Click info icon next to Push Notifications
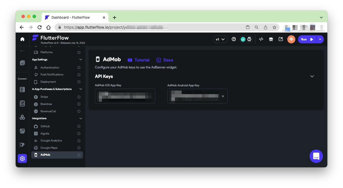 (x=79, y=75)
